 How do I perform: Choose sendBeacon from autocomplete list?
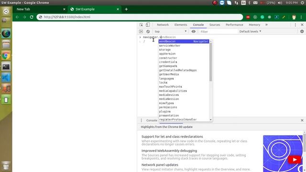pyautogui.click(x=184, y=42)
